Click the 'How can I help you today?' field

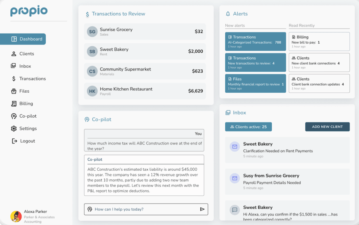[143, 209]
